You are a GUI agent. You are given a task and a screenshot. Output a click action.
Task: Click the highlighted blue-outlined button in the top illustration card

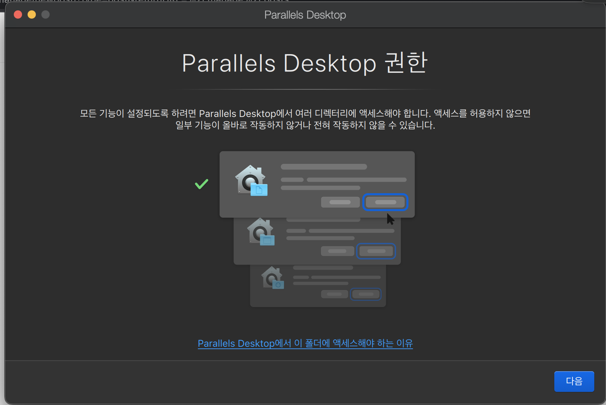click(385, 202)
